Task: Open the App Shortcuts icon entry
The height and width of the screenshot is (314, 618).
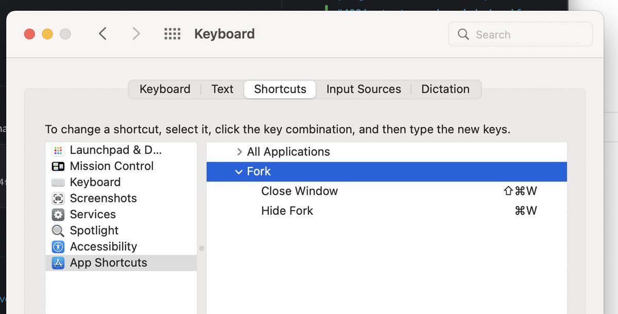Action: pos(58,263)
